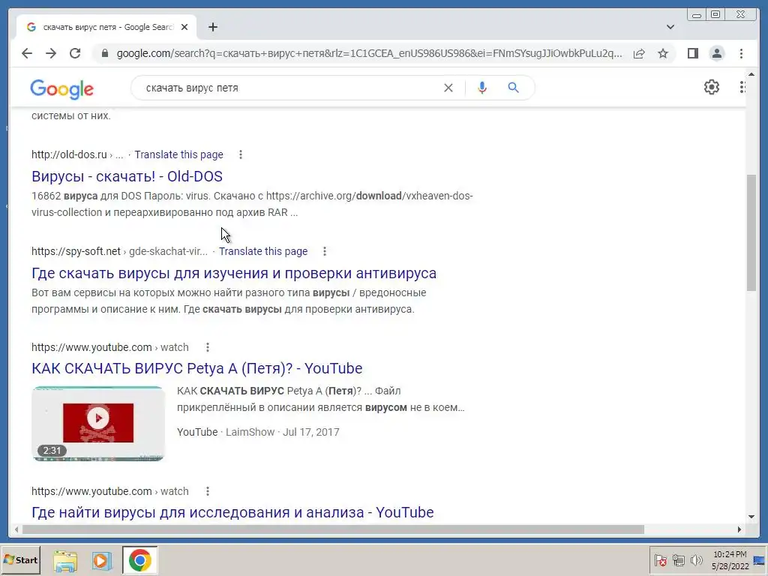This screenshot has height=576, width=768.
Task: Play the LaimShow video thumbnail
Action: point(98,423)
